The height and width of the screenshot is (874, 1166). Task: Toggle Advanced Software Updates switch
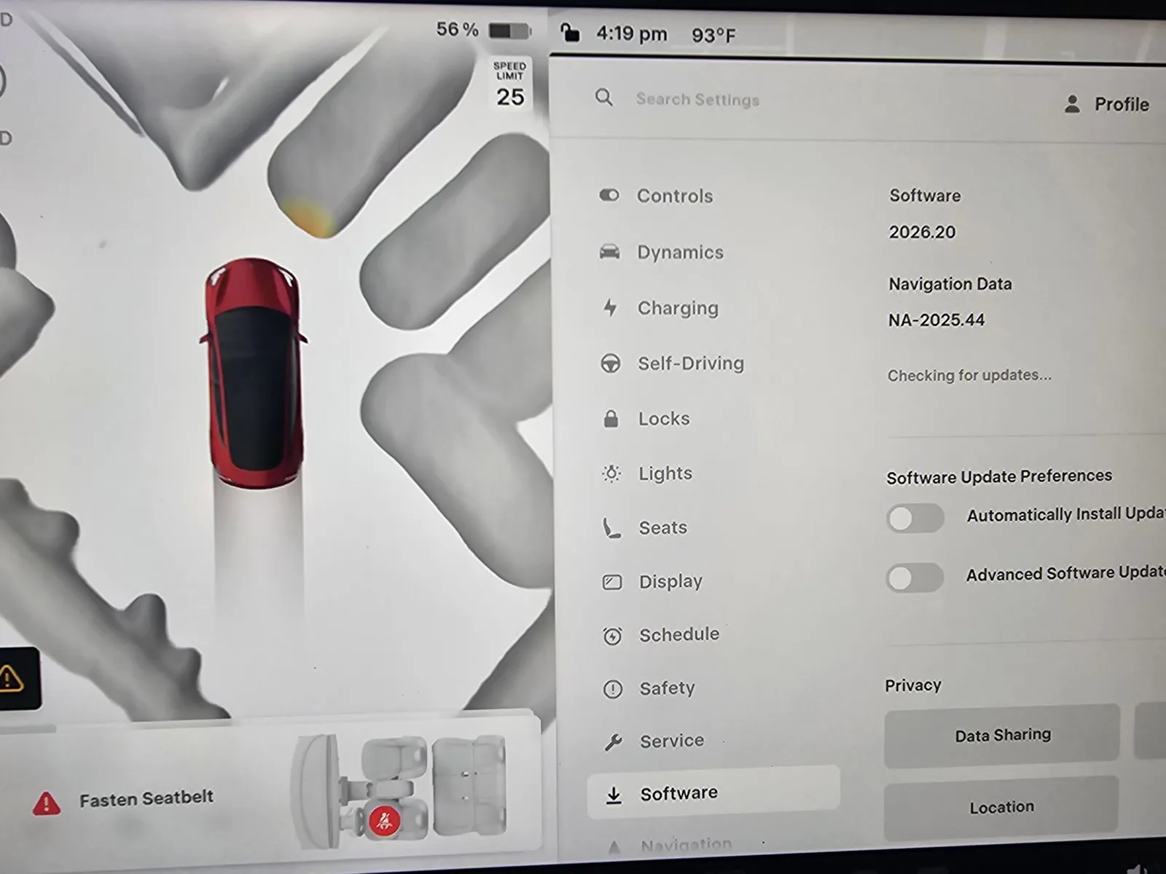tap(915, 578)
